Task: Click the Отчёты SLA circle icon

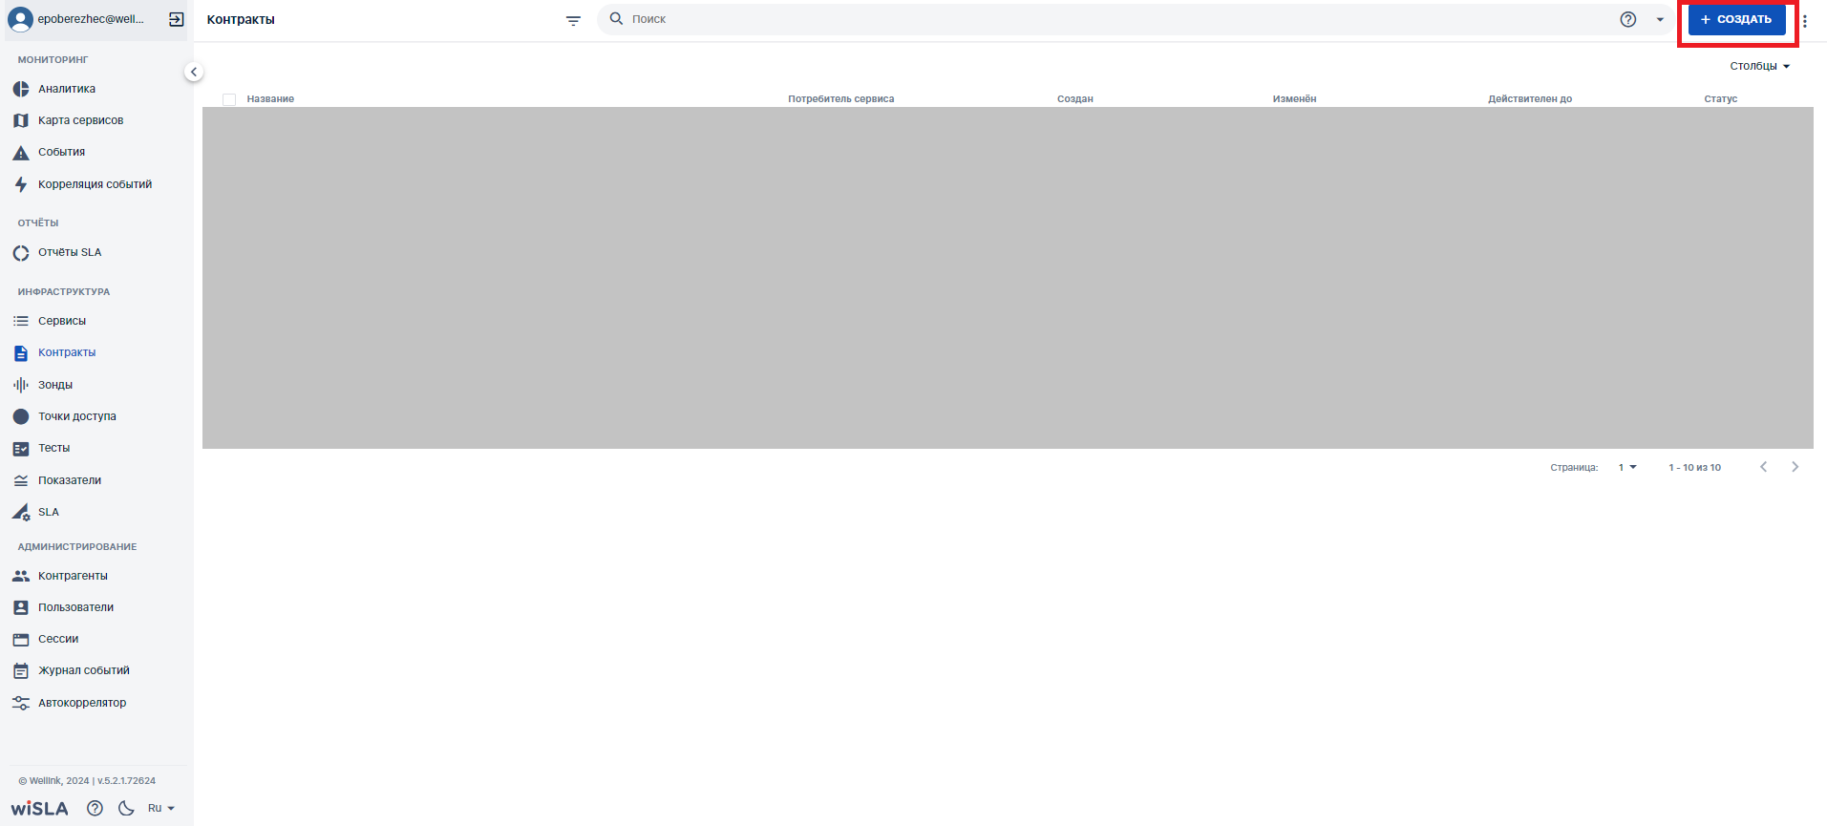Action: pyautogui.click(x=21, y=253)
